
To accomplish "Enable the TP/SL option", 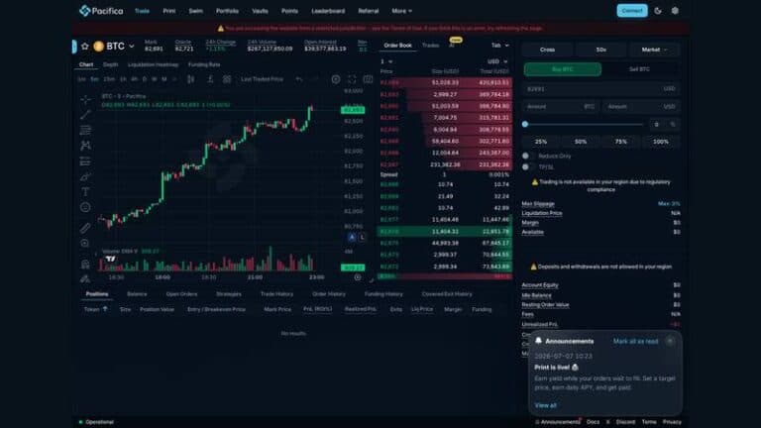I will (x=525, y=166).
